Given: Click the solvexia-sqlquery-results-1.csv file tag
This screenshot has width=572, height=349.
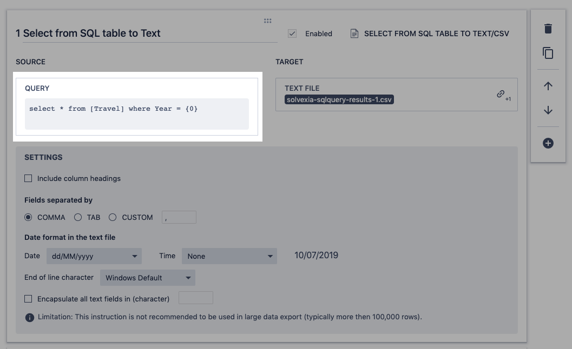Looking at the screenshot, I should (339, 99).
